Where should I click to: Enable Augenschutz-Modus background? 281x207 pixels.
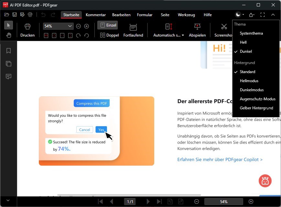(x=256, y=99)
